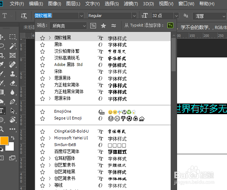Image resolution: width=227 pixels, height=190 pixels.
Task: Open the 帮助(H) menu
Action: click(207, 4)
